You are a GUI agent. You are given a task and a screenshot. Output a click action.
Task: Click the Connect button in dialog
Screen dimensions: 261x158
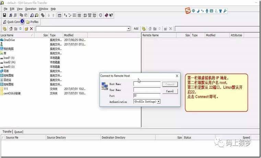[x=170, y=84]
